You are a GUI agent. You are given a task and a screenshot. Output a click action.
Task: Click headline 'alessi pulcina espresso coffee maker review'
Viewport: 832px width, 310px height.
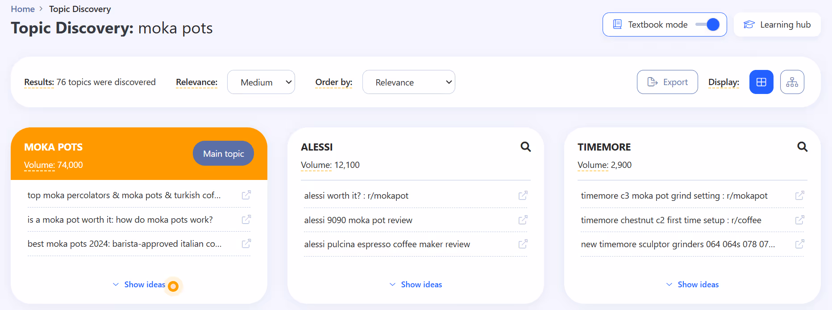(x=387, y=244)
